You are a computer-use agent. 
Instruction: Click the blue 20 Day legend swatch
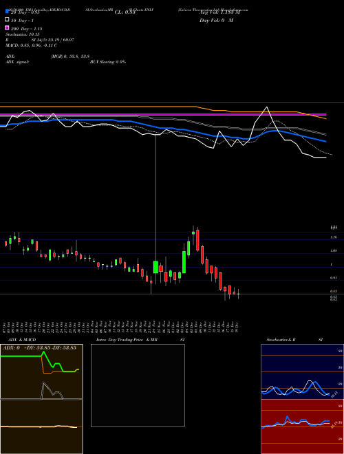point(7,12)
